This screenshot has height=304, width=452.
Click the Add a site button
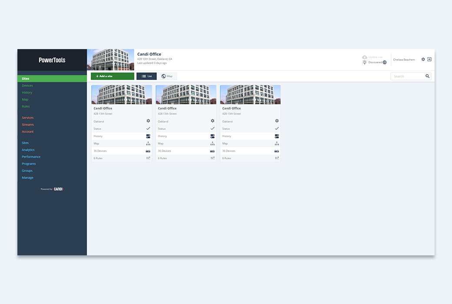pos(113,76)
